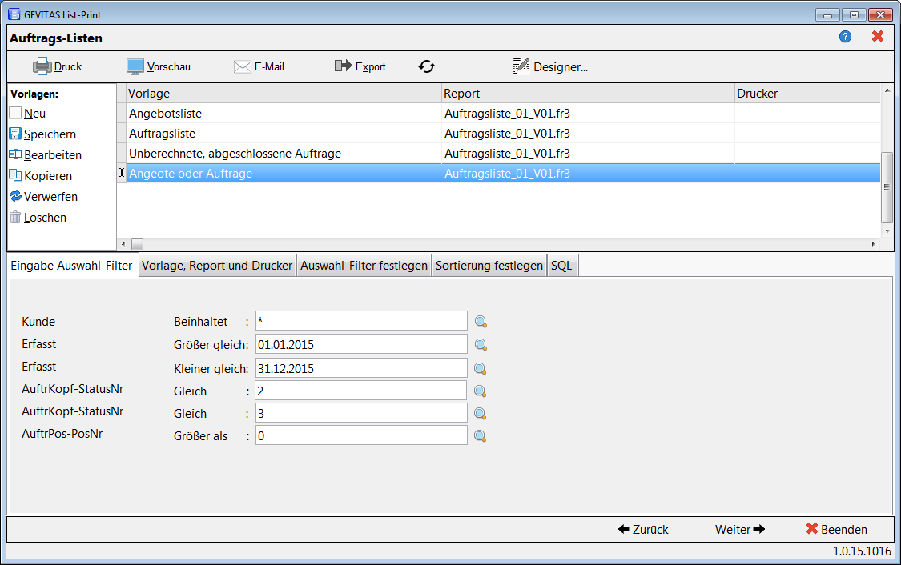Click the refresh arrows icon in toolbar
The image size is (901, 565).
click(427, 66)
